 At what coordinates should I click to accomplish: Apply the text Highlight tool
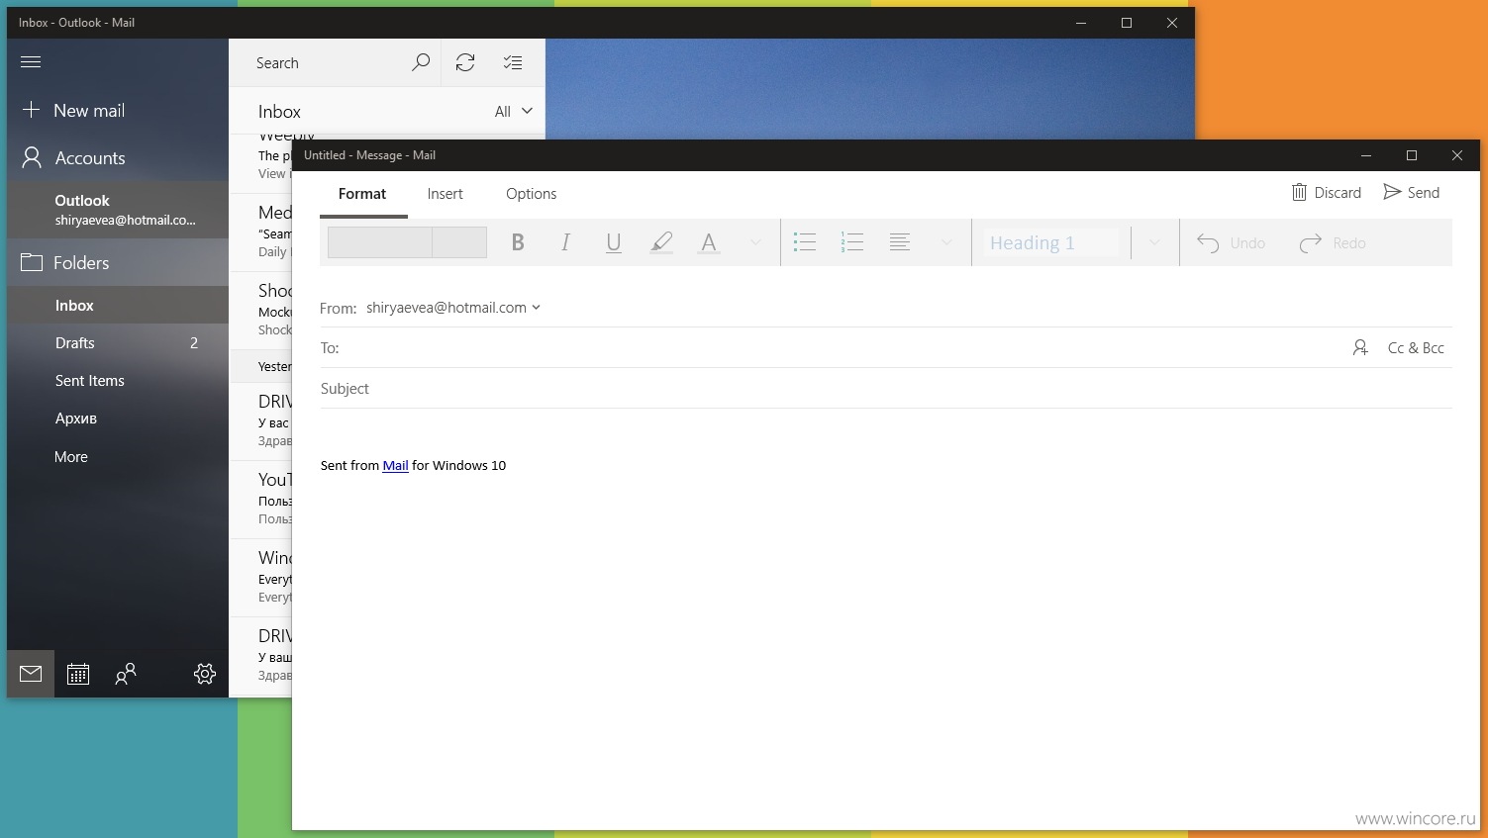(x=661, y=242)
